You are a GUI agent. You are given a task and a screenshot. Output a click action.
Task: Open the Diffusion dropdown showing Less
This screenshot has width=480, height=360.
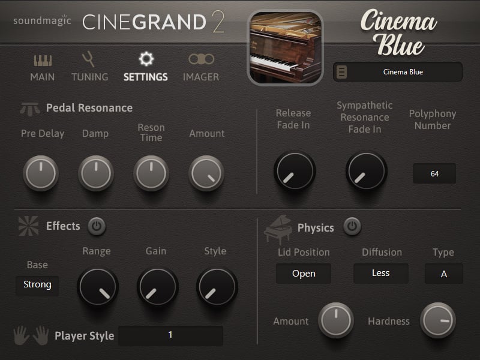[380, 273]
